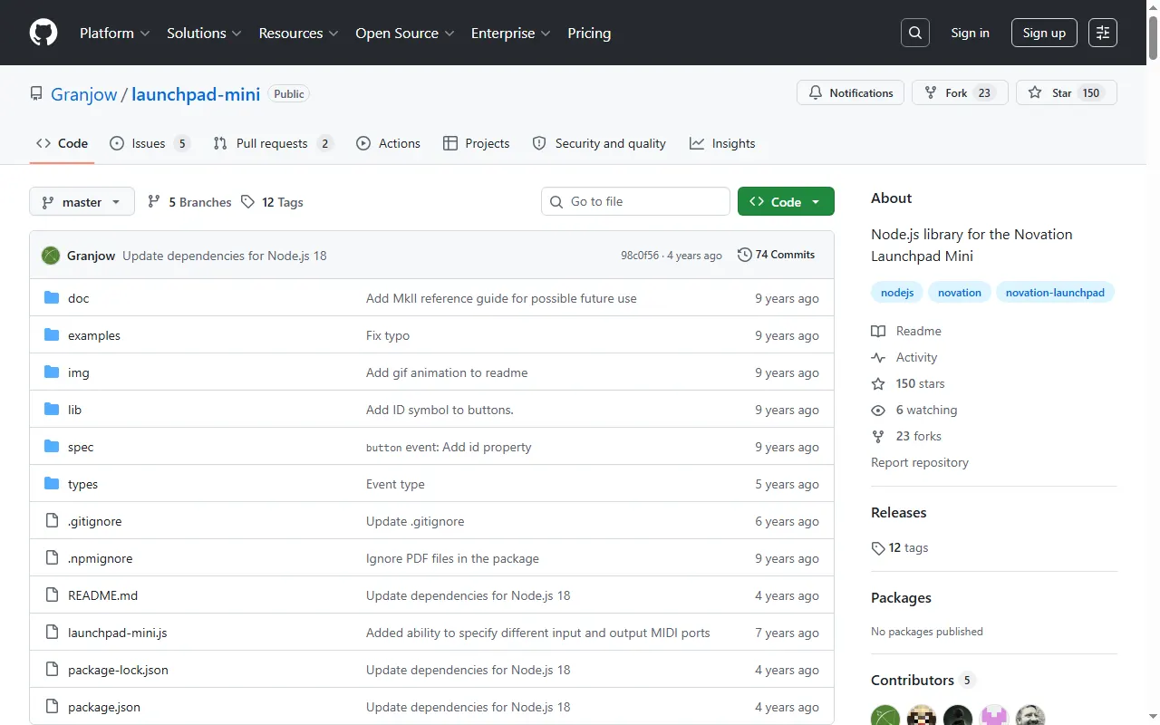Screen dimensions: 1160x725
Task: Click the package-lock.json file icon
Action: pos(52,670)
